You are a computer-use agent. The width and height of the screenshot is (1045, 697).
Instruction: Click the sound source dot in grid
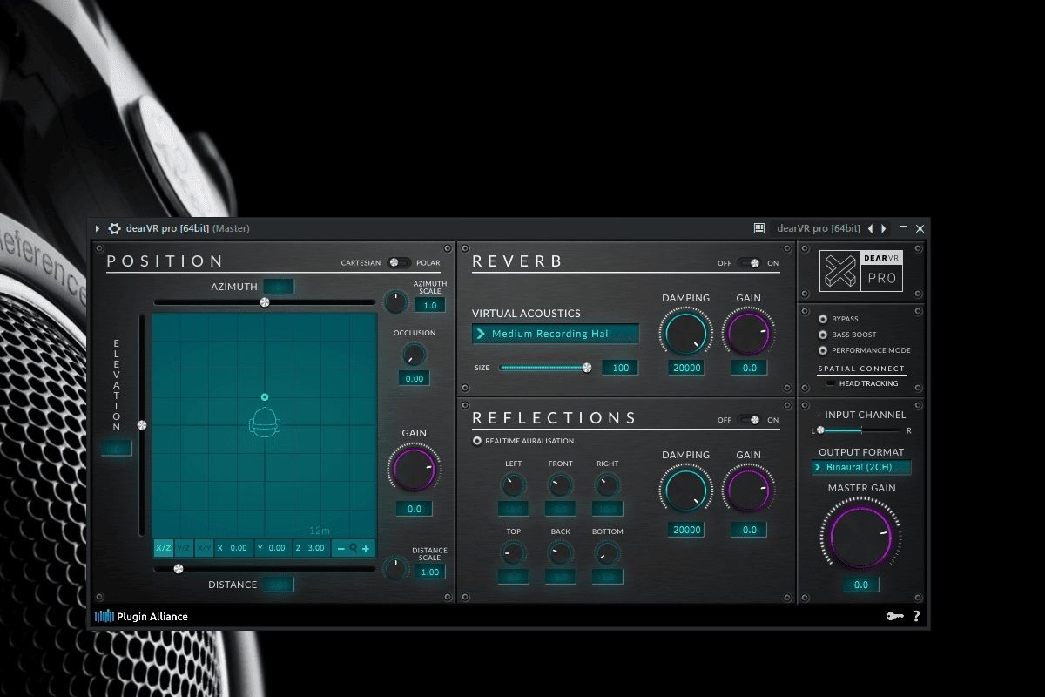coord(265,397)
